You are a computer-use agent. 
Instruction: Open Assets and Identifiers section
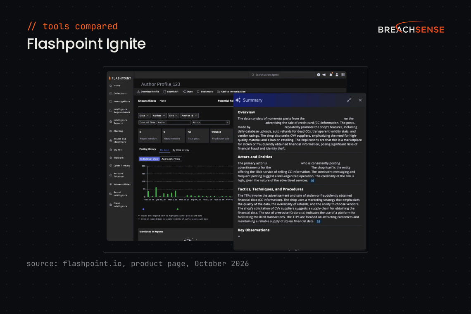point(118,140)
